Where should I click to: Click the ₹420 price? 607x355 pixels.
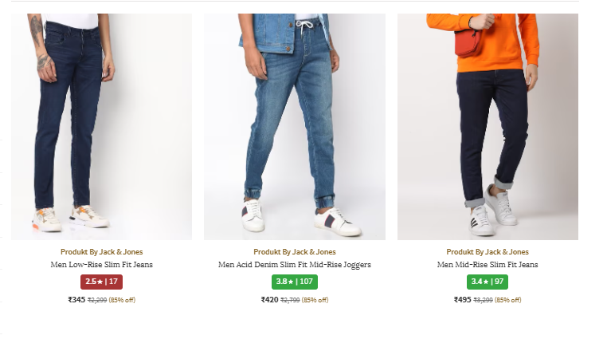click(x=269, y=300)
